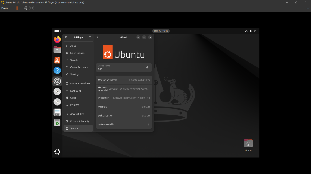Image resolution: width=311 pixels, height=174 pixels.
Task: Click the search icon in Settings
Action: point(66,37)
